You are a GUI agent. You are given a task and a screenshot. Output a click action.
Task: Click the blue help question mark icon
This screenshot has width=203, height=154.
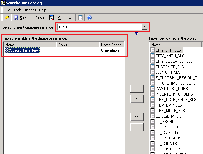click(90, 18)
